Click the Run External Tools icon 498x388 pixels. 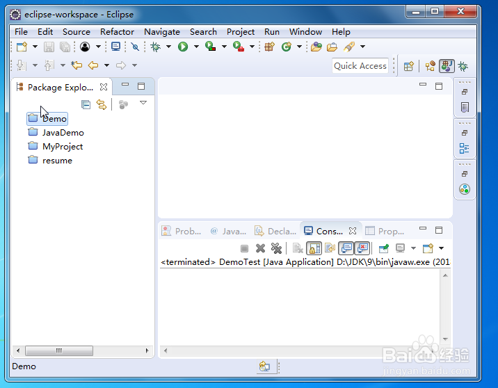[238, 47]
